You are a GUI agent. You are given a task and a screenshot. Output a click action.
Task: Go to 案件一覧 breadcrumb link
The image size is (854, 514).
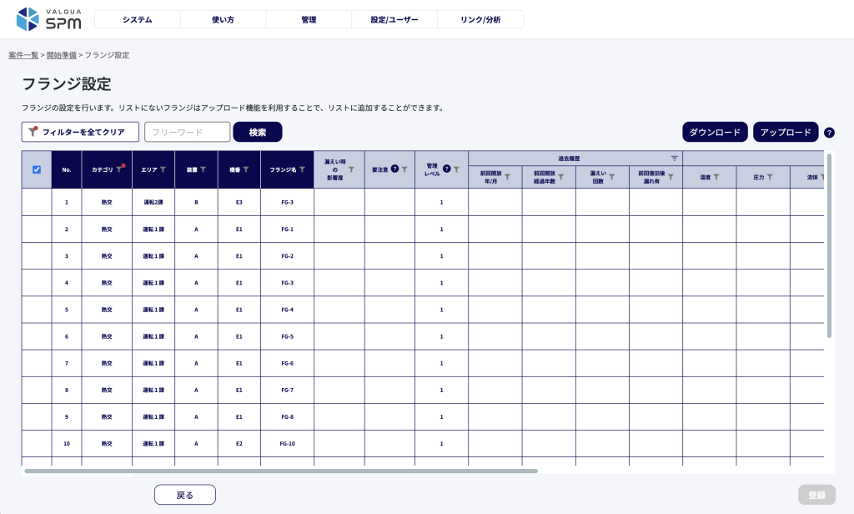click(23, 55)
